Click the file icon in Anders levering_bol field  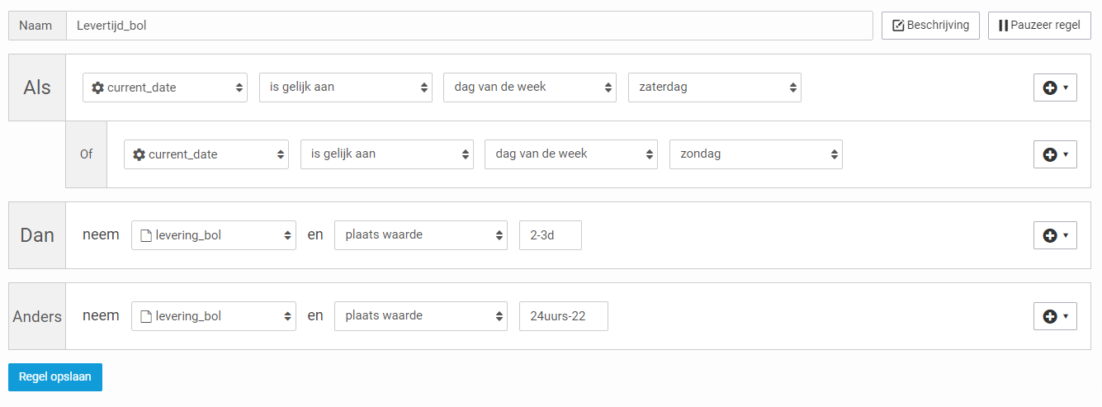coord(146,316)
